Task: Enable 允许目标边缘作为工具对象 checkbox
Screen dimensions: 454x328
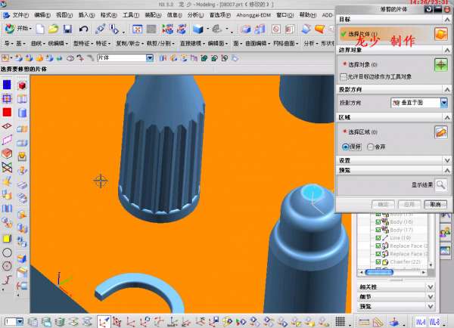Action: (344, 76)
